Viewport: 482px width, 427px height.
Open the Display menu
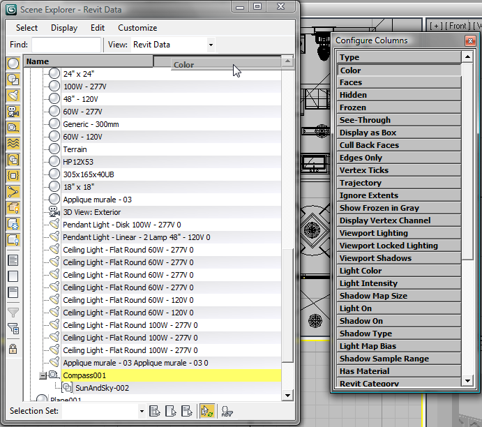[64, 28]
